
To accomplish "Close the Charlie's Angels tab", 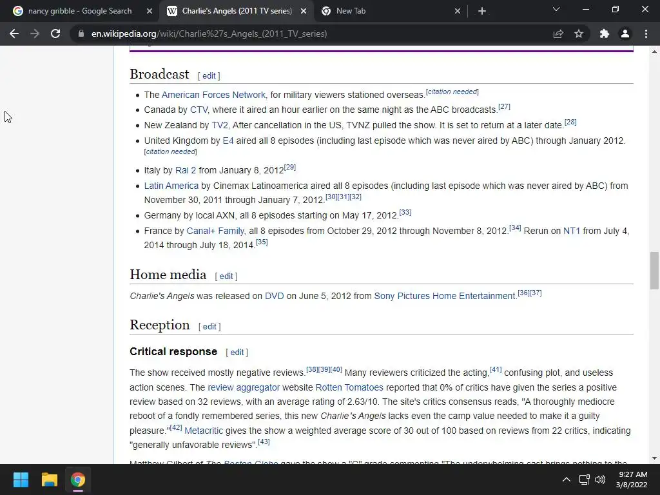I will pos(304,11).
